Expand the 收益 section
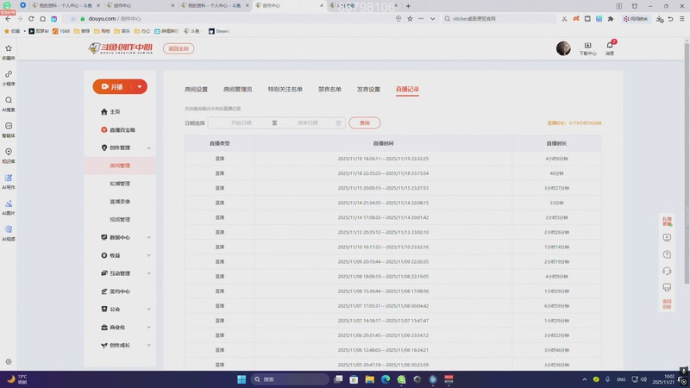690x388 pixels. coord(148,255)
